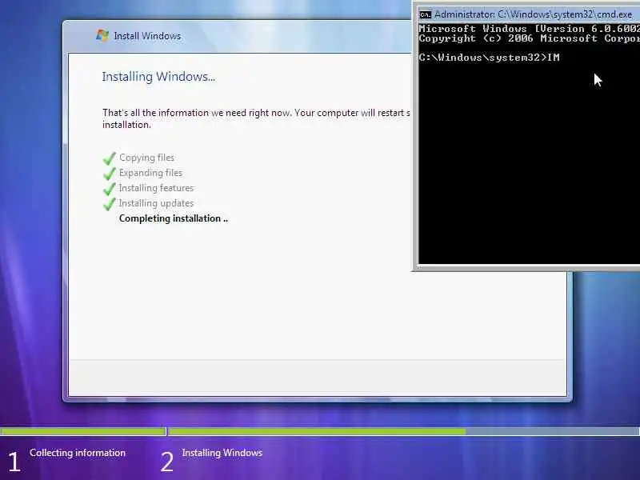Click the 'Installing Windows...' heading

click(158, 77)
